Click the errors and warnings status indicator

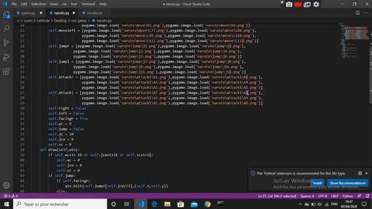pyautogui.click(x=10, y=196)
